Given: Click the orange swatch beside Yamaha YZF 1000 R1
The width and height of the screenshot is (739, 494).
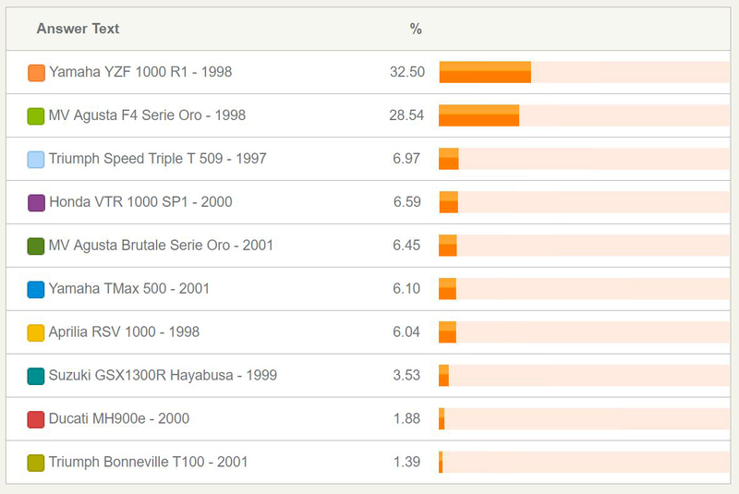Looking at the screenshot, I should pos(36,73).
